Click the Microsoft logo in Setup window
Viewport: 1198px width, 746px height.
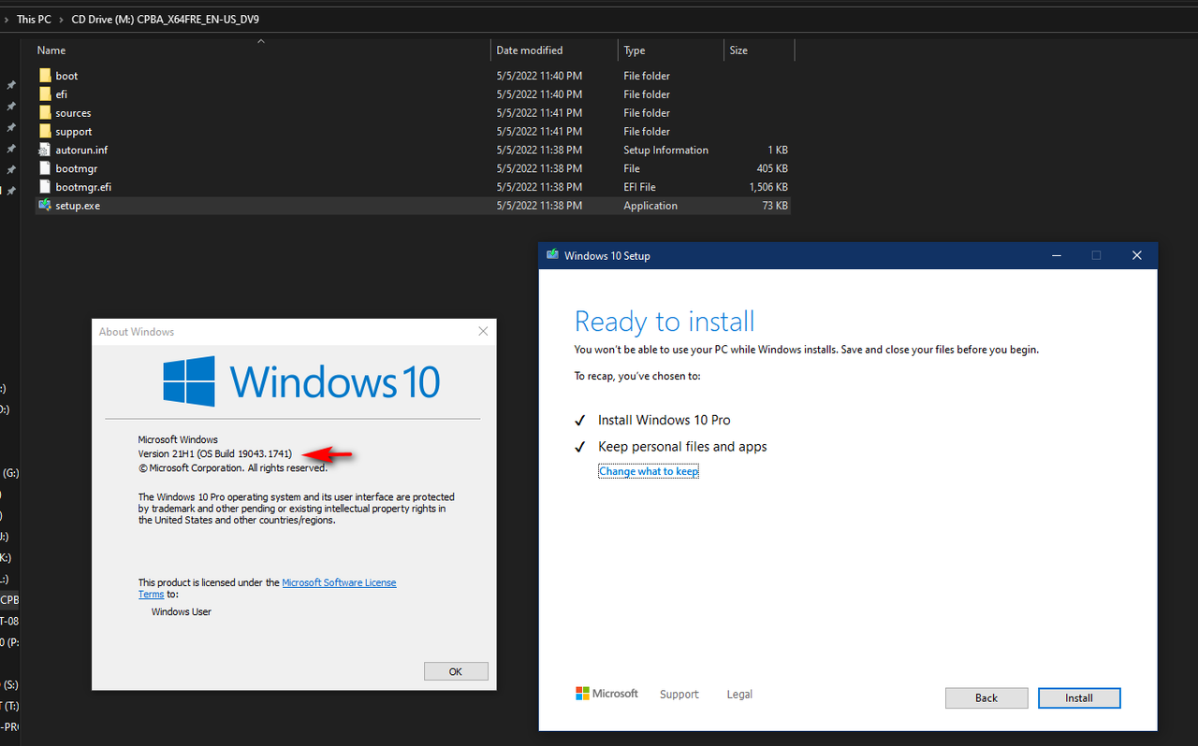pos(606,694)
